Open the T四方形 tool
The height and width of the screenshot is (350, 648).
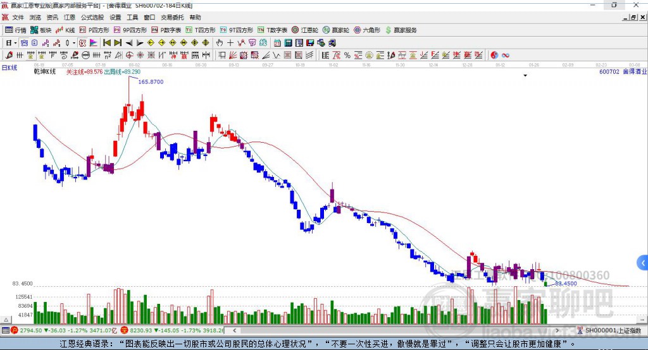tap(201, 30)
